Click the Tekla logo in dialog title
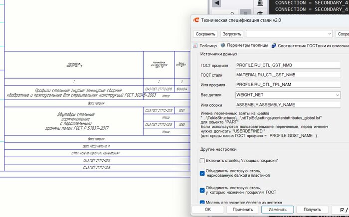 pyautogui.click(x=197, y=19)
